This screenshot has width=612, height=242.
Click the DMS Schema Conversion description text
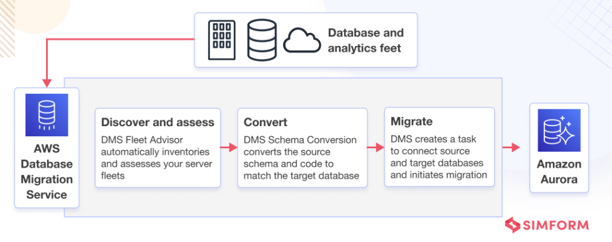(301, 158)
